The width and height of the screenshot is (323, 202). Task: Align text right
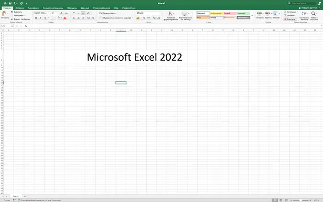pyautogui.click(x=83, y=18)
